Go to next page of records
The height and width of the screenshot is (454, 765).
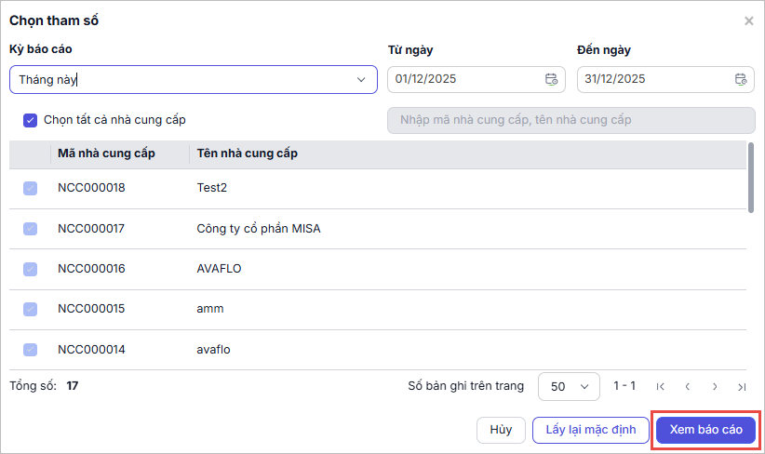715,386
